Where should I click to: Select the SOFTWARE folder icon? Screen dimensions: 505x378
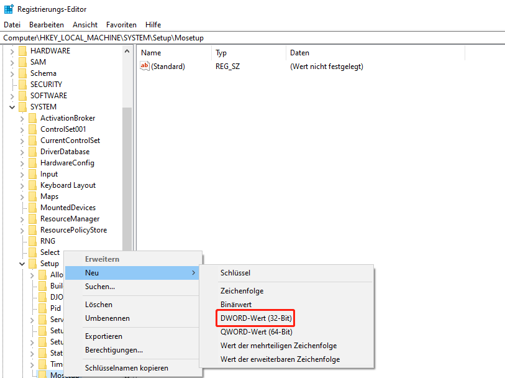point(22,96)
